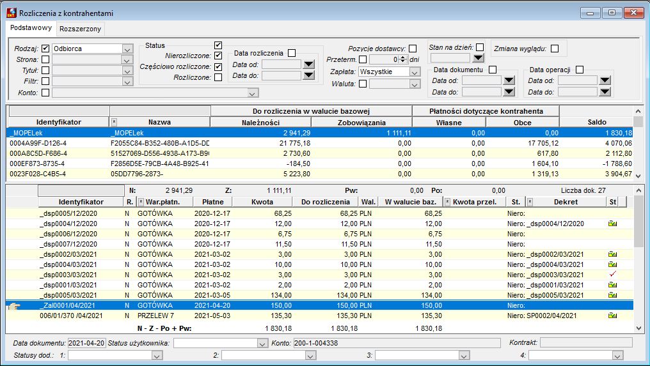Enable the Tytuł checkbox

click(45, 70)
